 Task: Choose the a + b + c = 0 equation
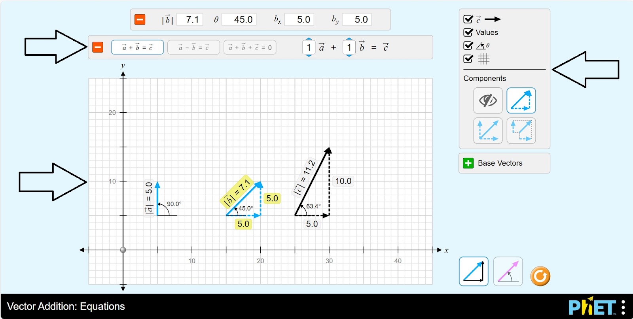pos(250,47)
